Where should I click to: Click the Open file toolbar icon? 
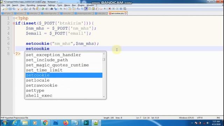(x=6, y=9)
